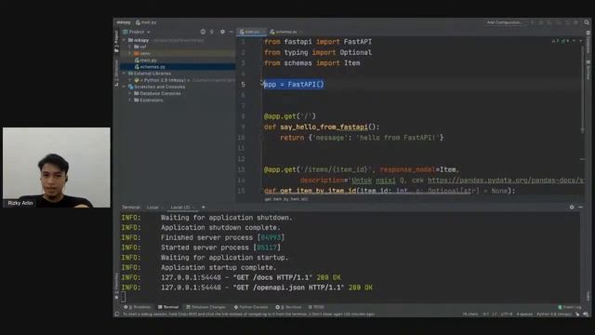This screenshot has height=335, width=595.
Task: Select schemas.py in the project tree
Action: [178, 67]
